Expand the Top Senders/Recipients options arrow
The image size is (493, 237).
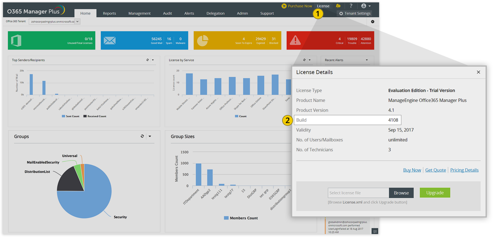tap(153, 60)
